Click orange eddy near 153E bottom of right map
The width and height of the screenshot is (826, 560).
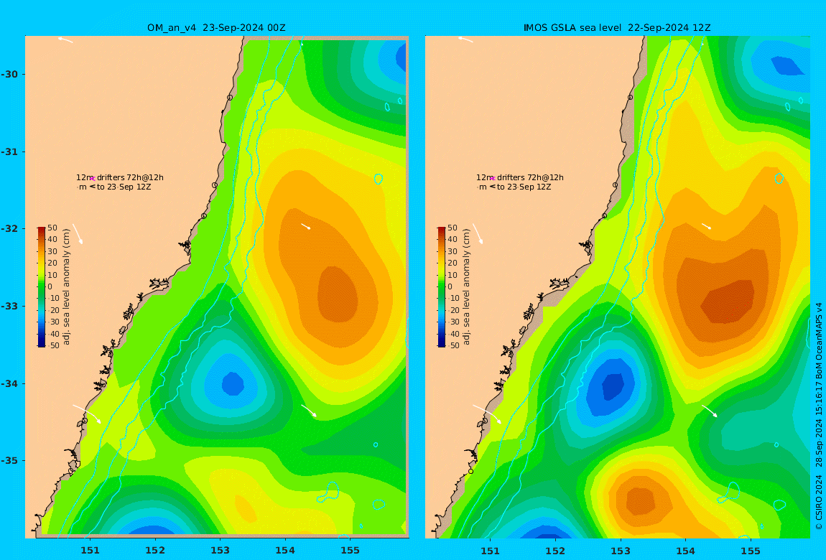pos(641,500)
